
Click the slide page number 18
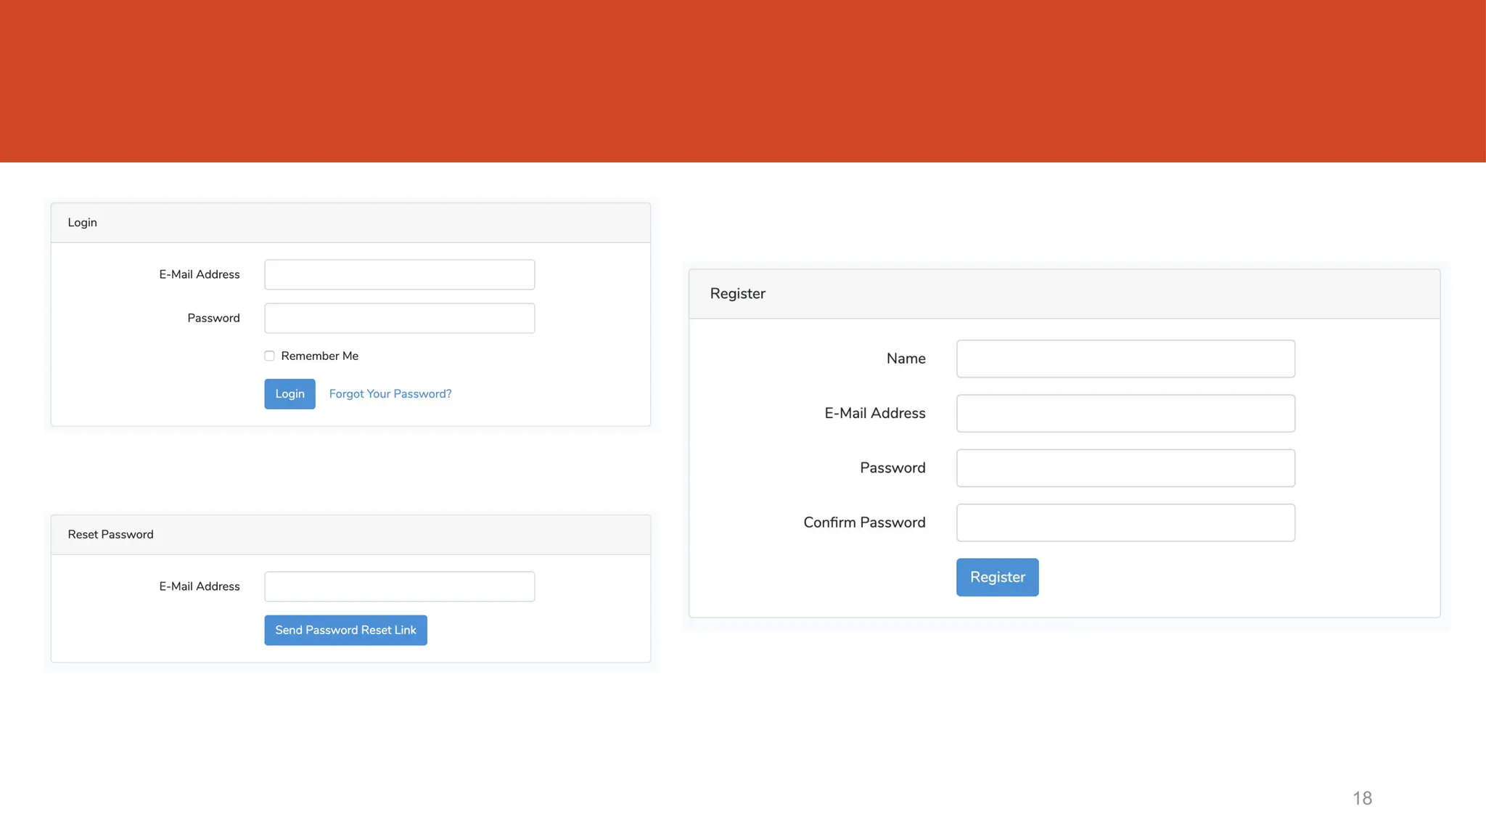click(x=1362, y=798)
